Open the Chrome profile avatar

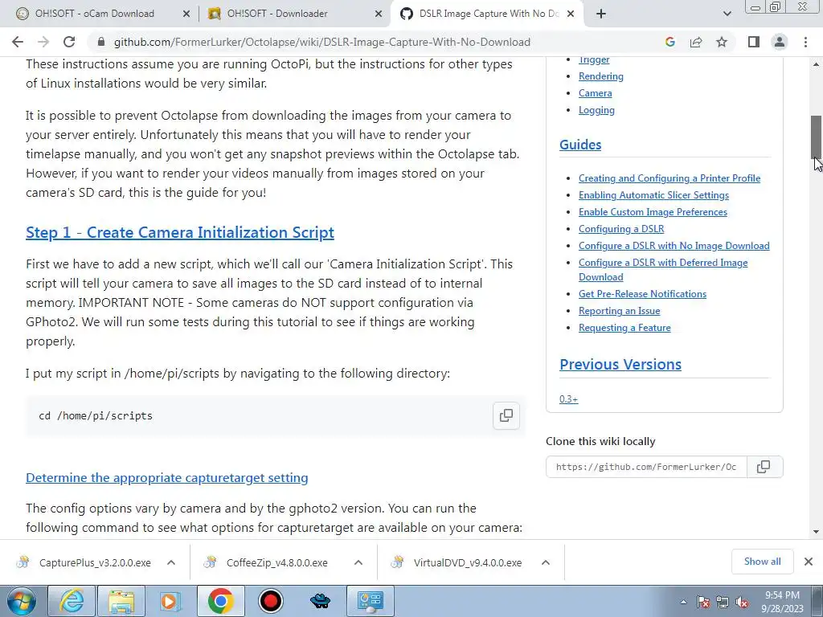(780, 42)
